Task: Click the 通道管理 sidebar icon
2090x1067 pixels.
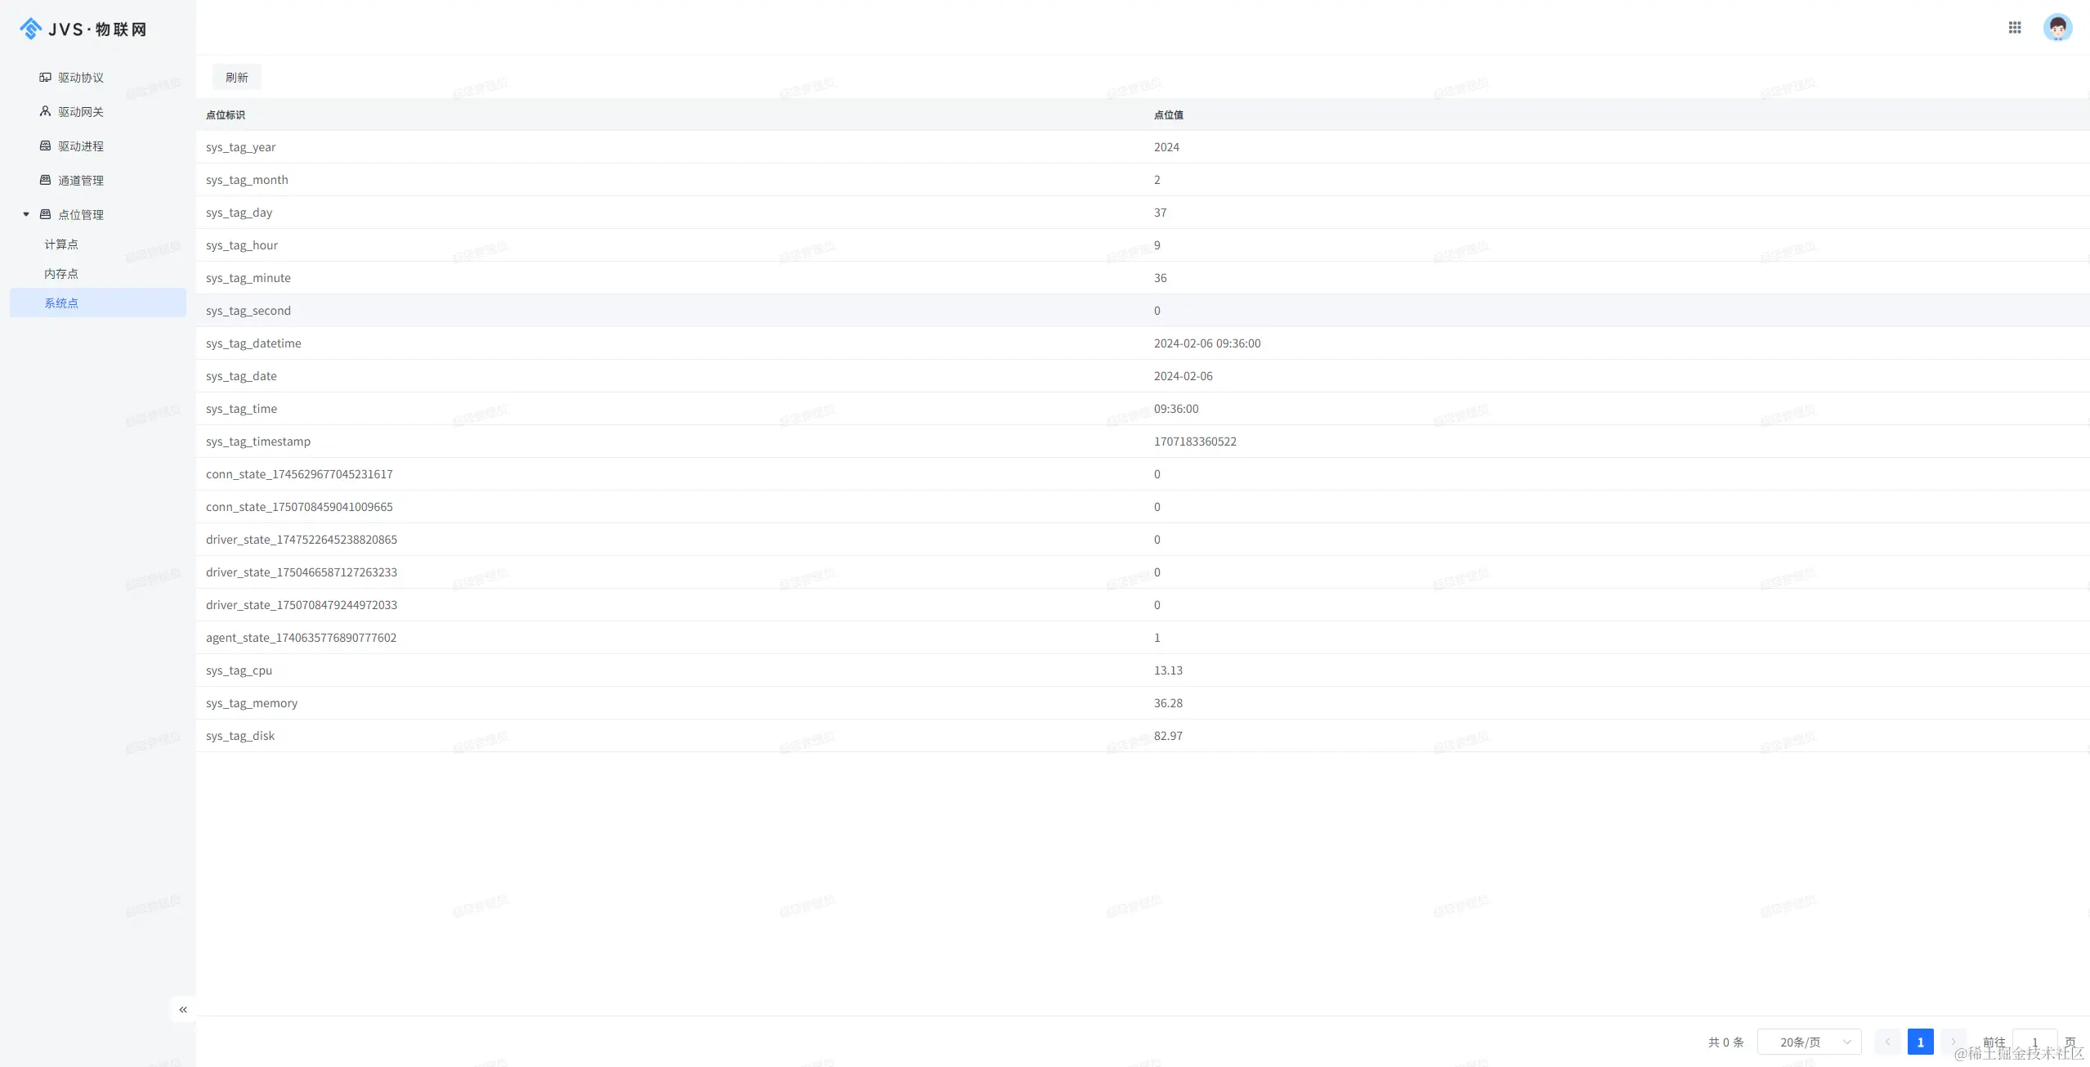Action: (46, 181)
